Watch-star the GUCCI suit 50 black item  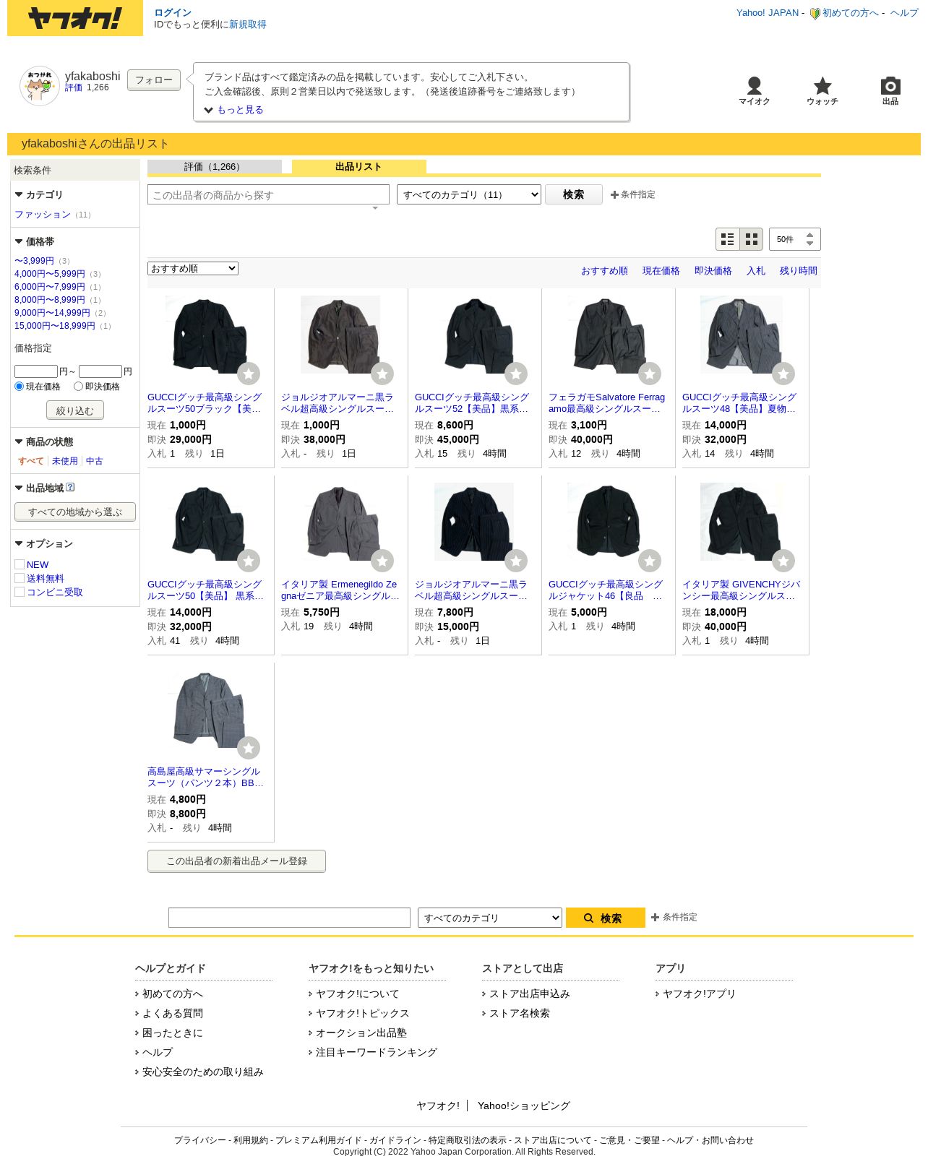point(249,374)
